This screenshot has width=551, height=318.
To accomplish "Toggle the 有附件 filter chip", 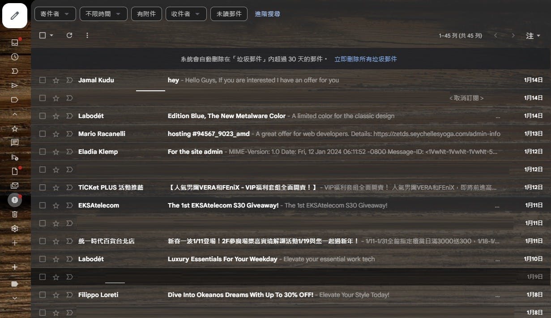I will 147,14.
